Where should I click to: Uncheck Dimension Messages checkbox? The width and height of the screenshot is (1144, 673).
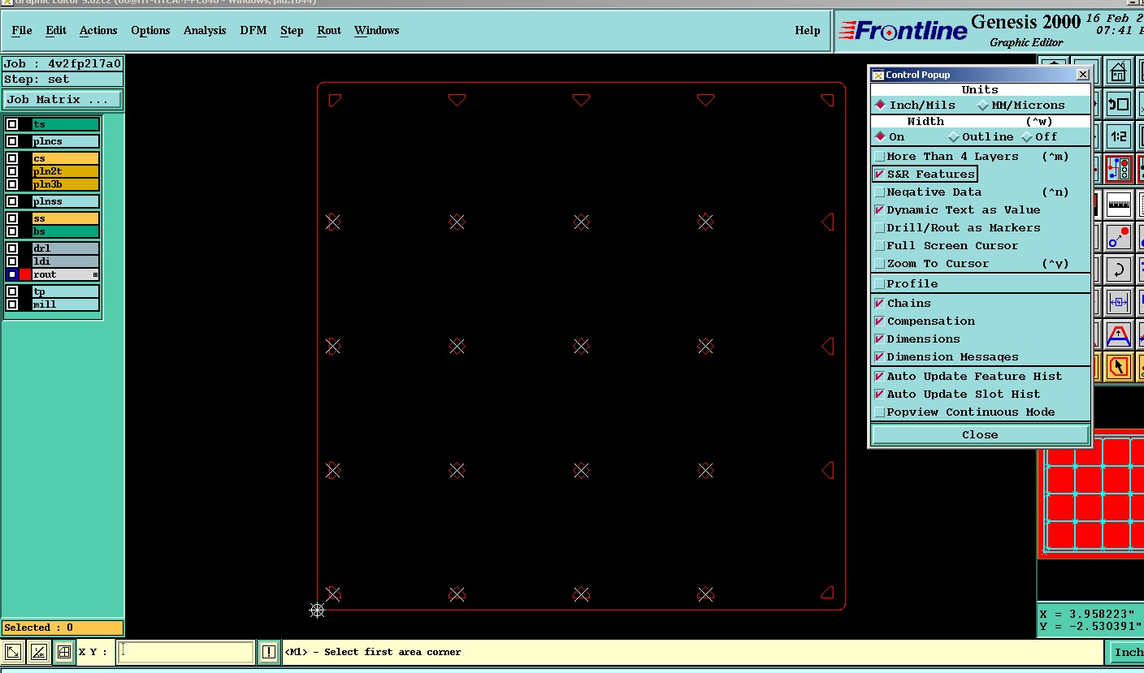879,356
